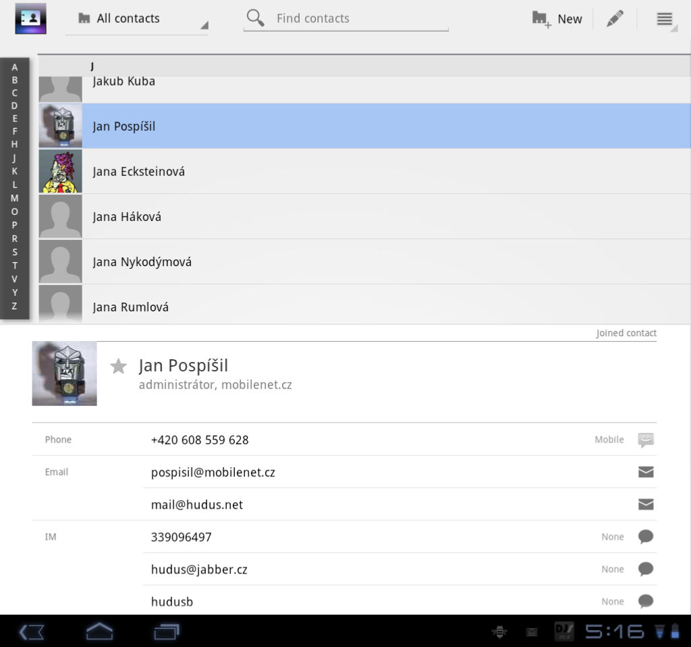This screenshot has width=691, height=647.
Task: Send SMS via the message icon next to Mobile
Action: click(x=645, y=439)
